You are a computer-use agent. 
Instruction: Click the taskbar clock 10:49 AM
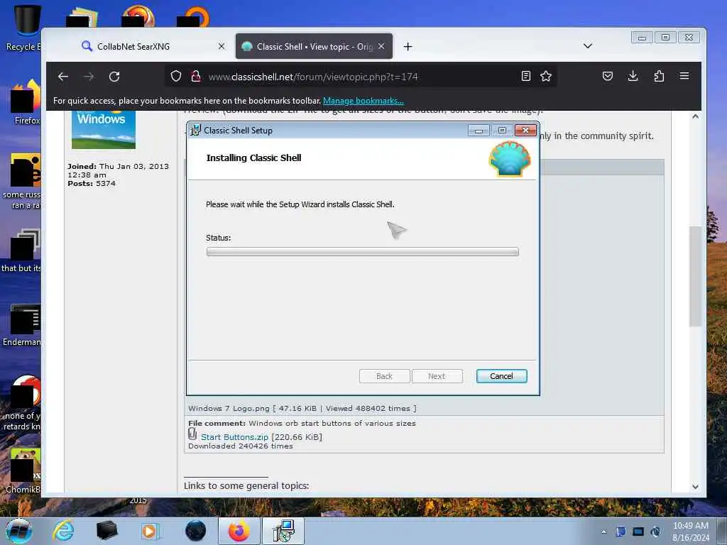coord(691,526)
